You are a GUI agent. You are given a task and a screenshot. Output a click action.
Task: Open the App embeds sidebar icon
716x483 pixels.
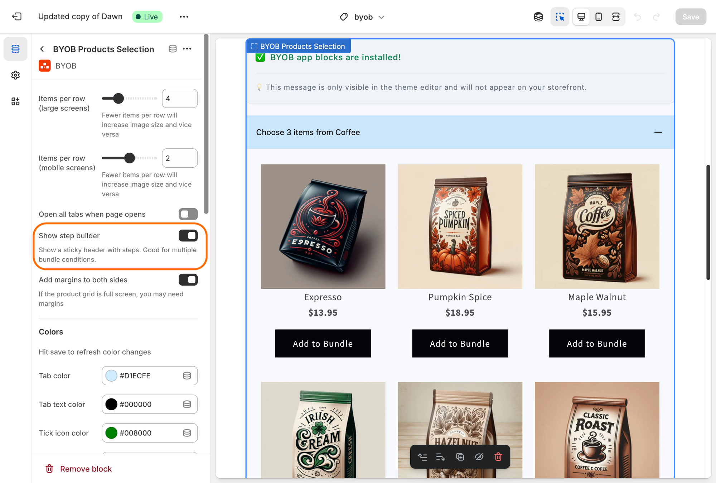[15, 101]
